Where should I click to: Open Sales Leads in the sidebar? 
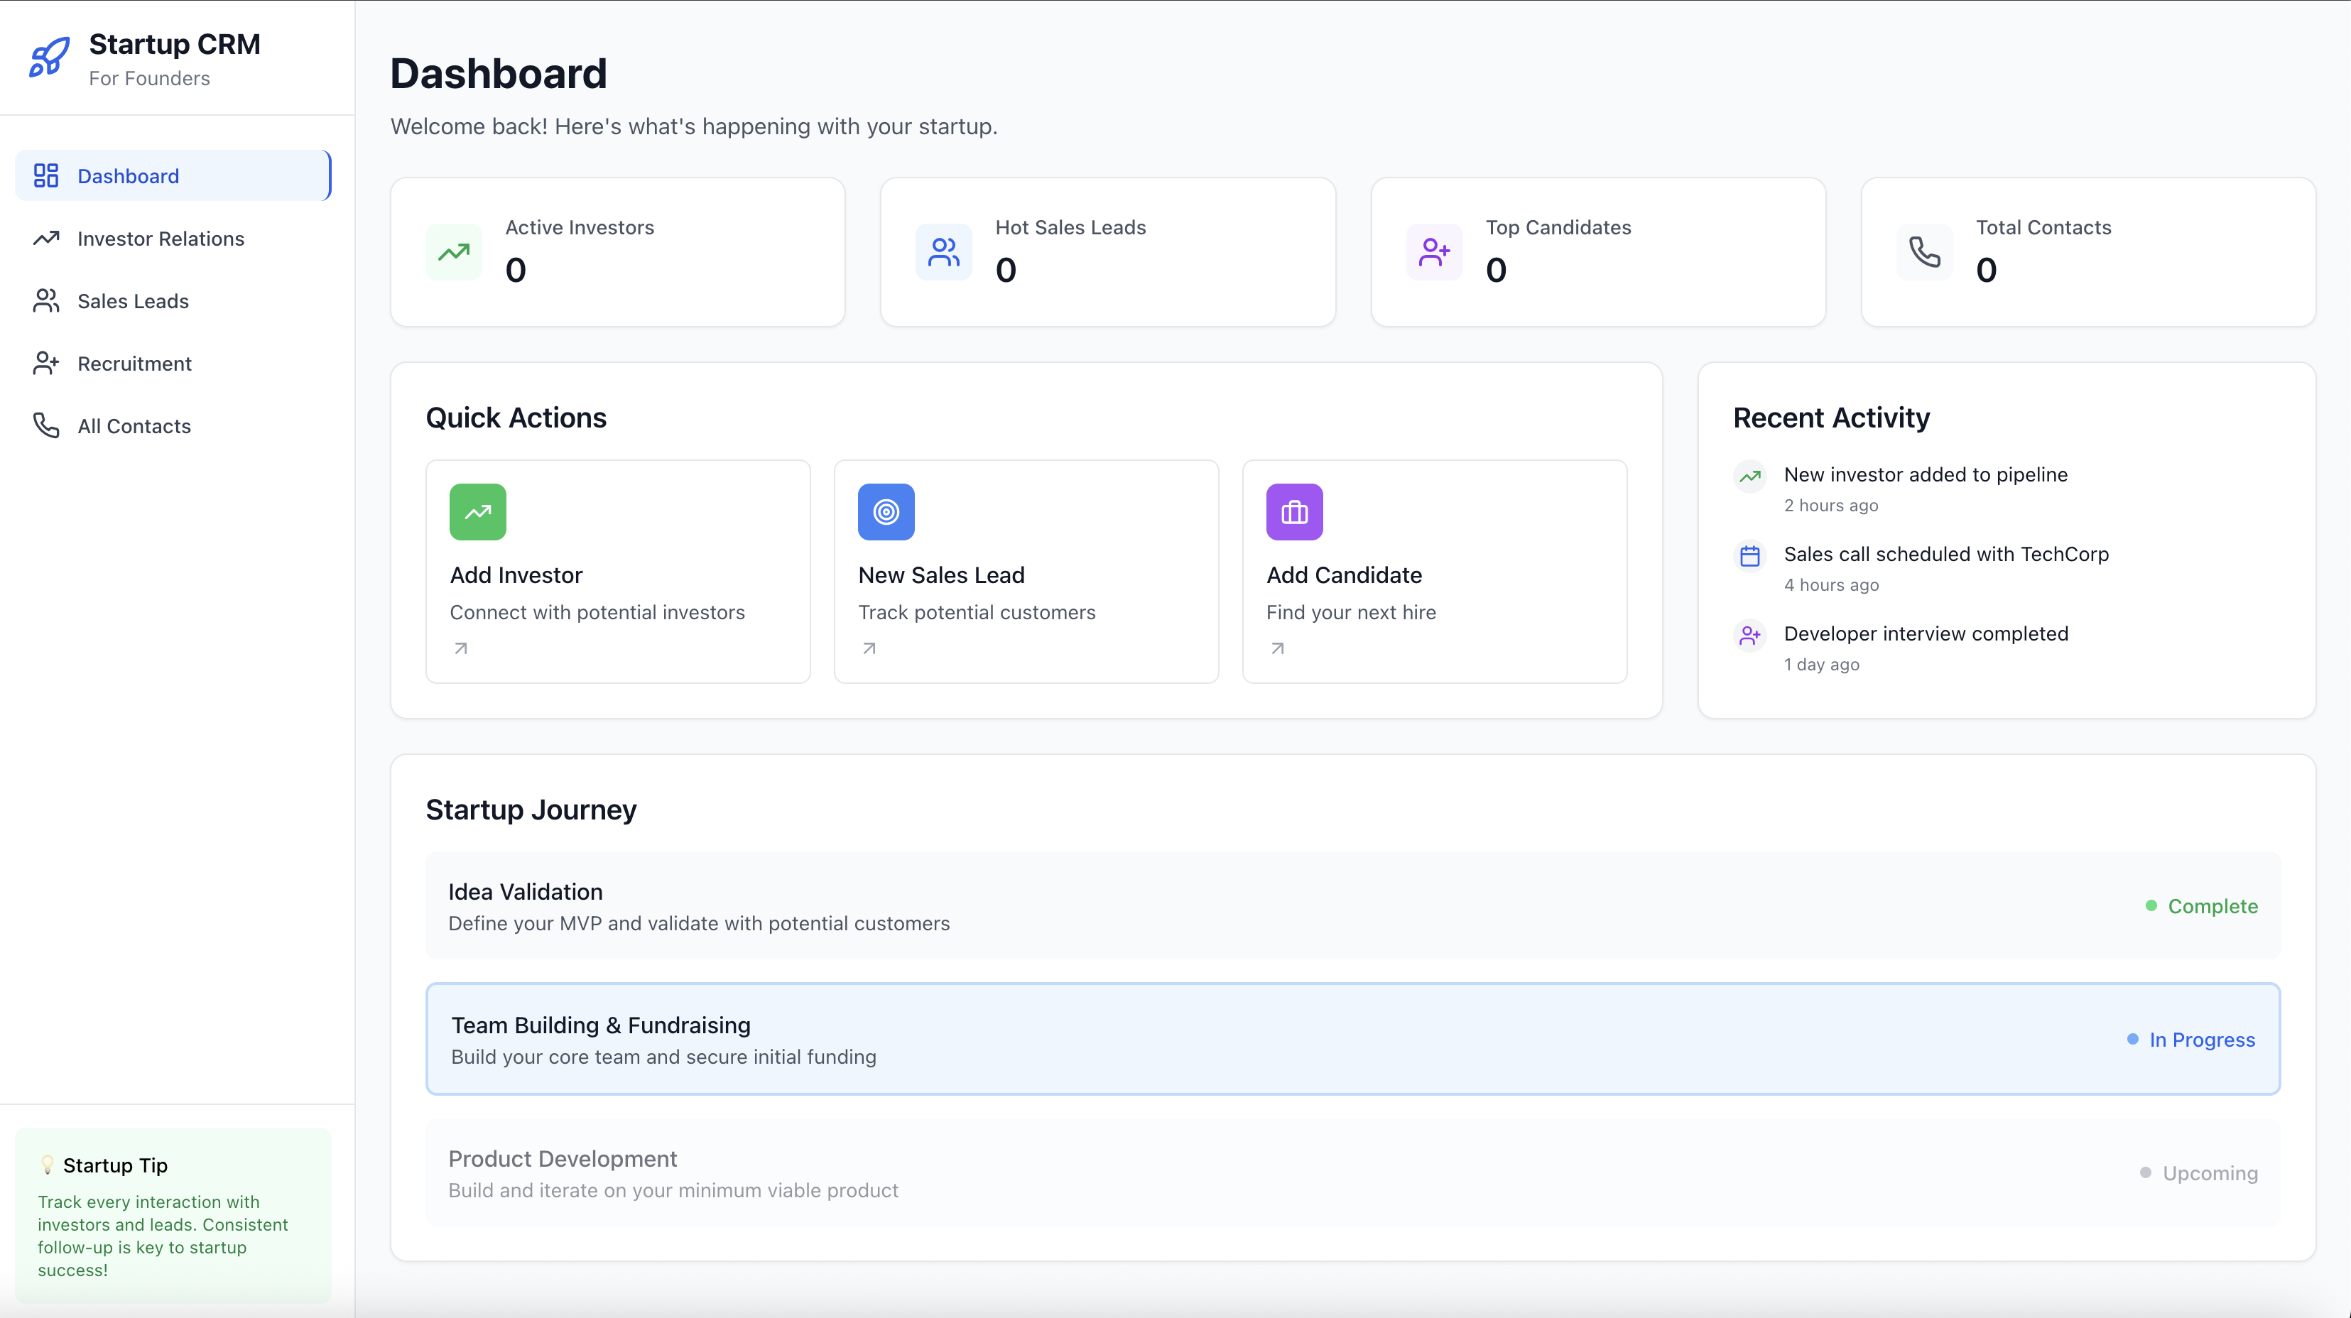point(173,300)
